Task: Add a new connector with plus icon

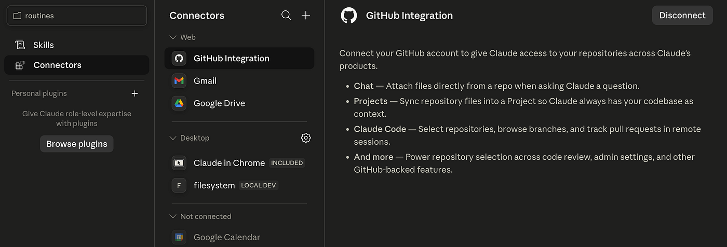Action: [x=306, y=16]
